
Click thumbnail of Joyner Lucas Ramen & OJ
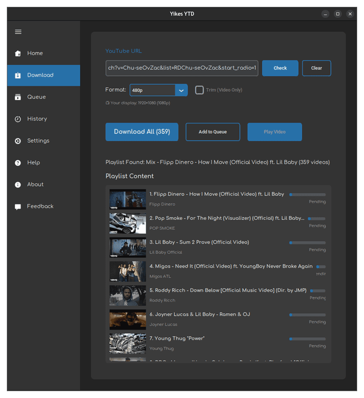tap(128, 319)
